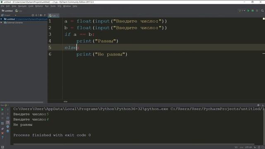Click print("Не равны") on line 6

[102, 54]
